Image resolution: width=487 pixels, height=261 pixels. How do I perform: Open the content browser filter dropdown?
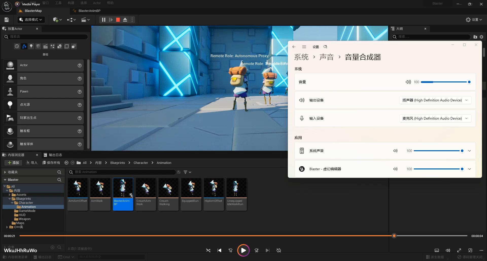187,172
